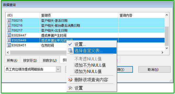Select row 客户相关-出生日期
Screen dimensions: 175x94
coord(85,30)
